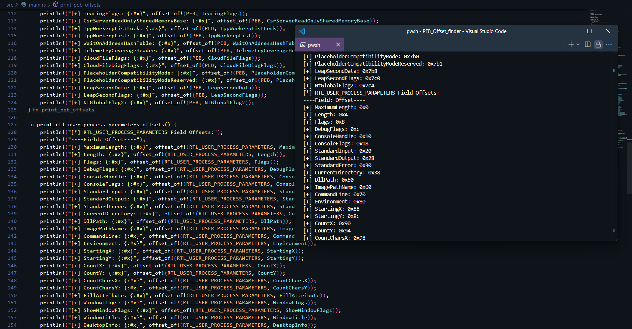Screen dimensions: 632x329
Task: Click terminal line 'CountCharsX: 0x98'
Action: click(334, 238)
